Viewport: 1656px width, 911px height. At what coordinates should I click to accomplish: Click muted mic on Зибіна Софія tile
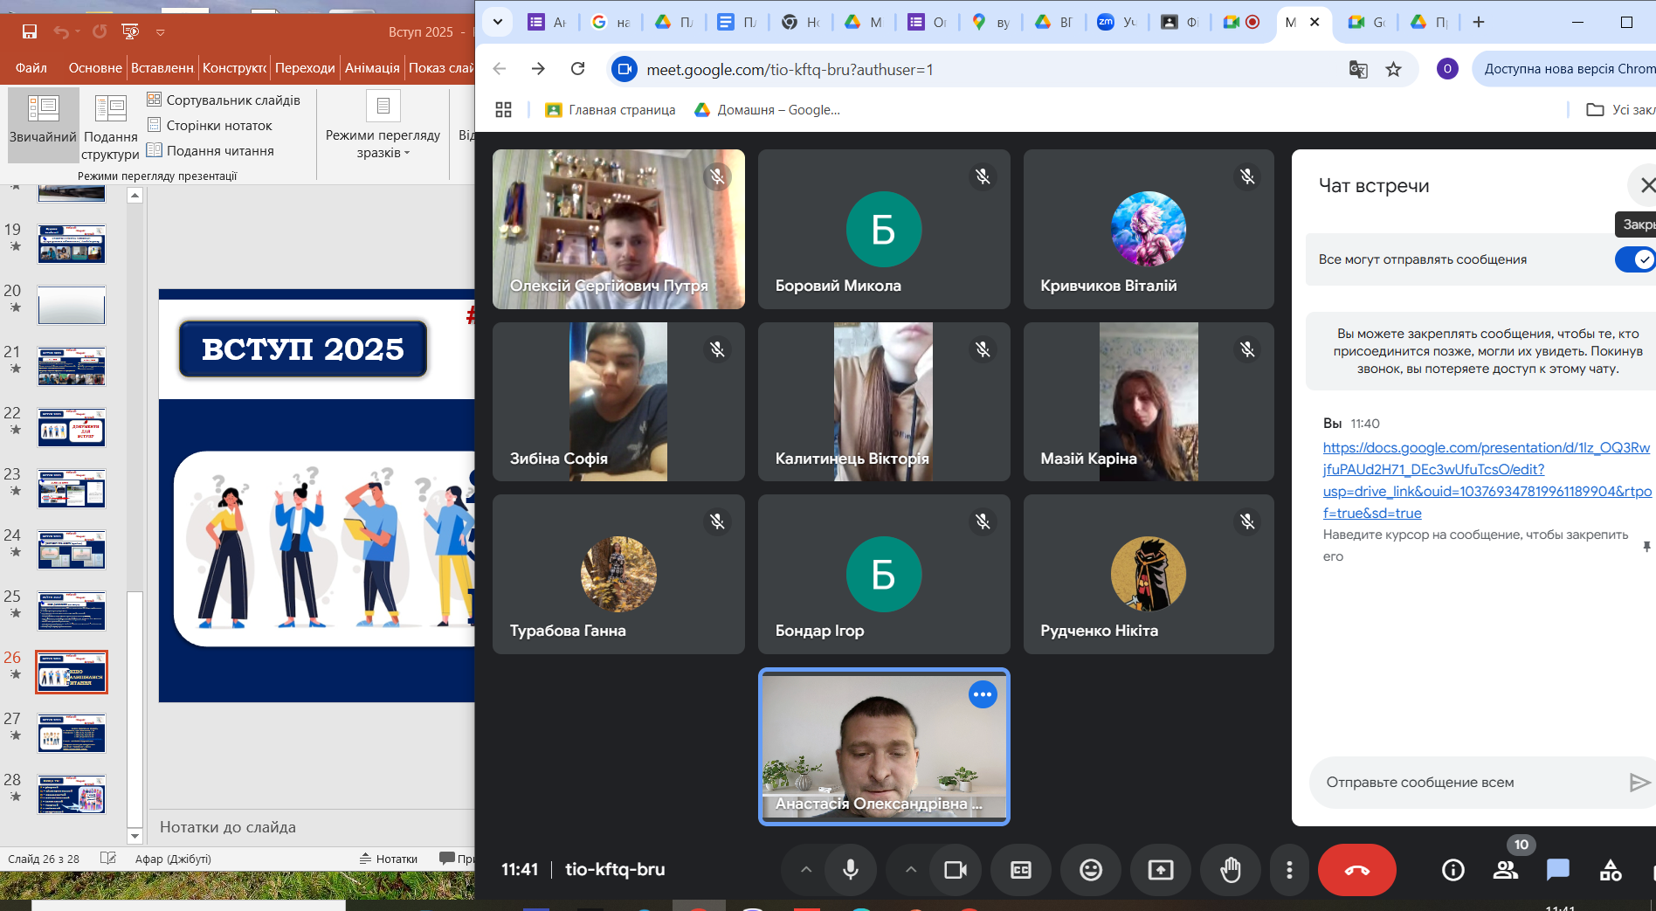click(717, 350)
